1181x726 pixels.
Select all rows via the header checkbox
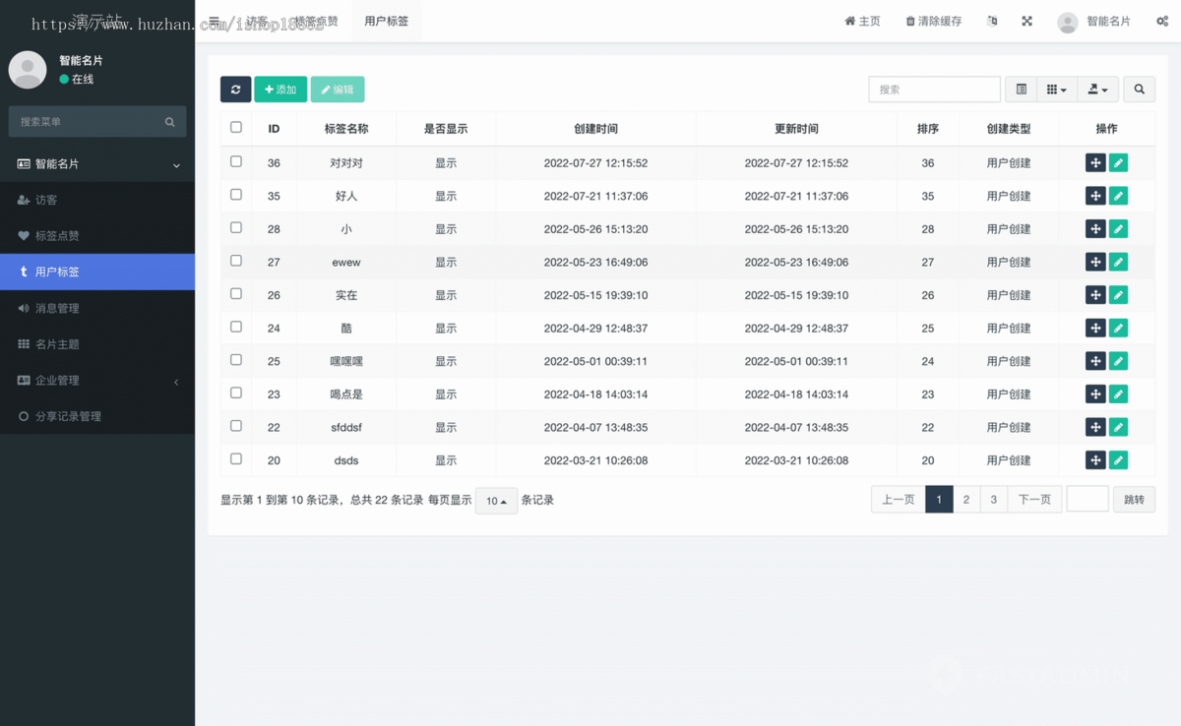tap(235, 128)
